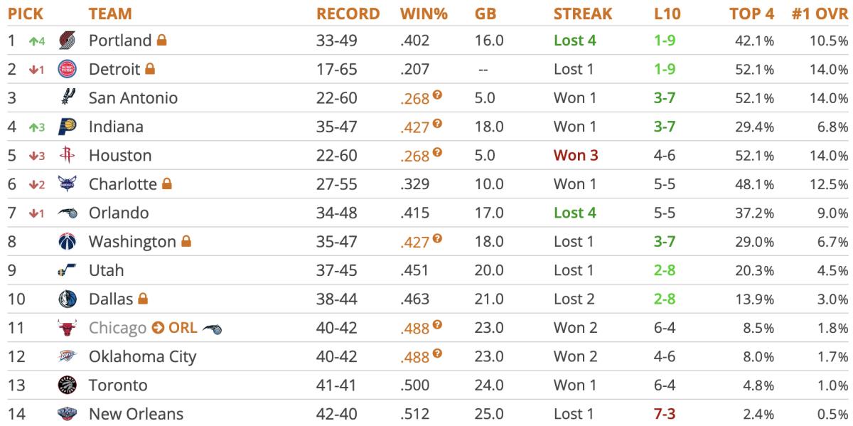Sort by the TOP 4 column header
Image resolution: width=853 pixels, height=426 pixels.
tap(751, 14)
